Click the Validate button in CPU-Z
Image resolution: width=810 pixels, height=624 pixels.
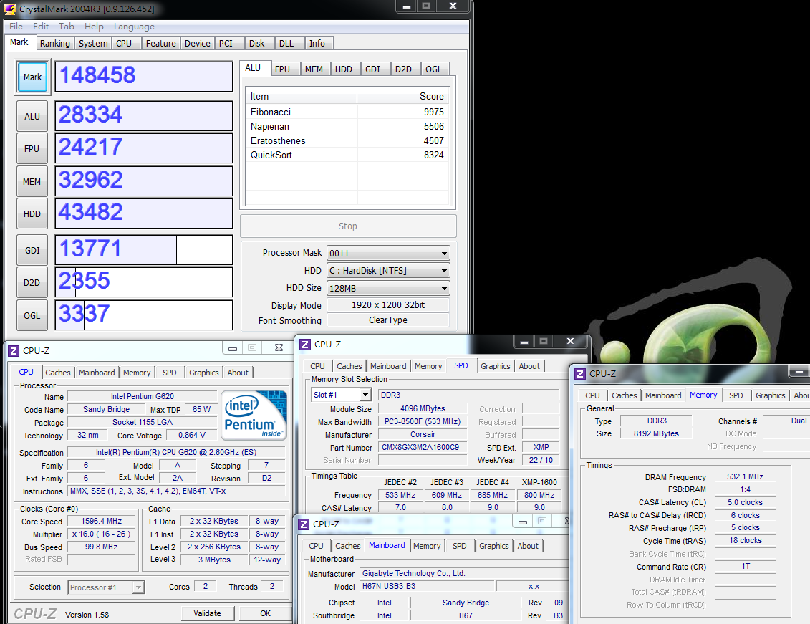208,613
